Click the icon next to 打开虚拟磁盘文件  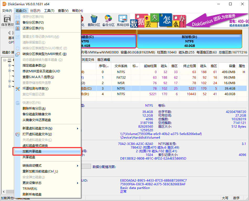17,134
